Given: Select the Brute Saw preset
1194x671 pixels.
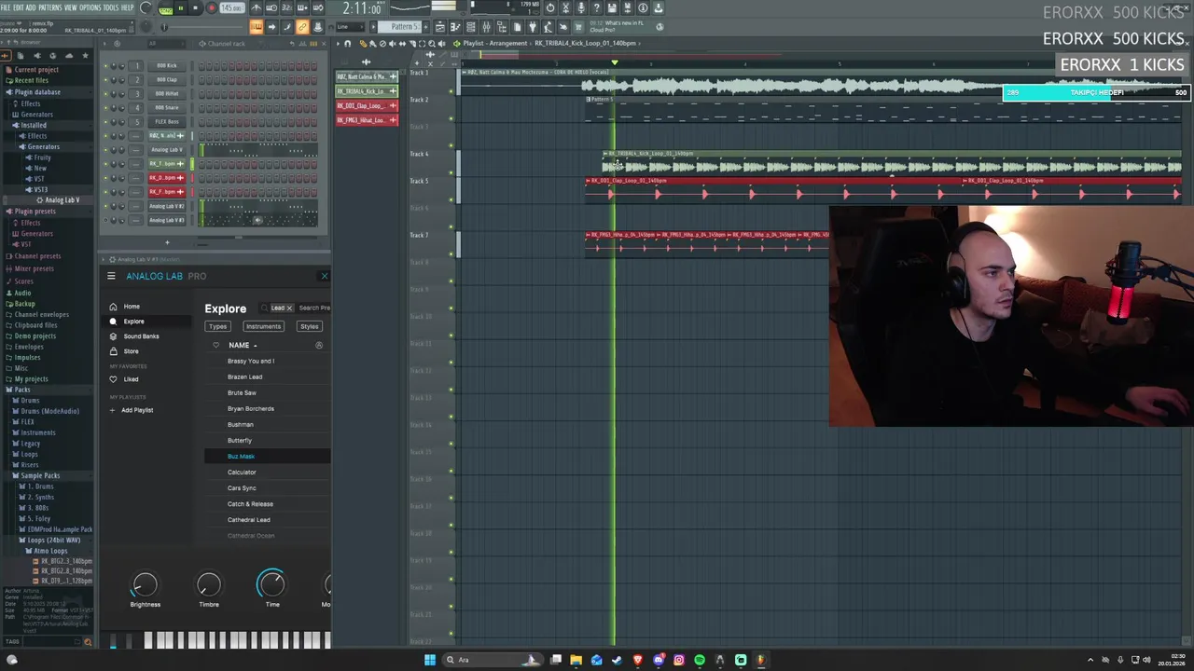Looking at the screenshot, I should point(242,392).
